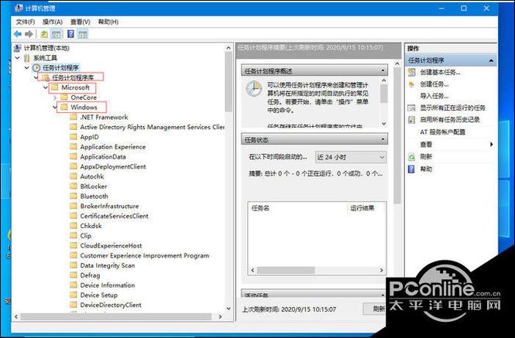Click the 创建基本任务 icon in Actions pane
The height and width of the screenshot is (338, 515).
(411, 72)
